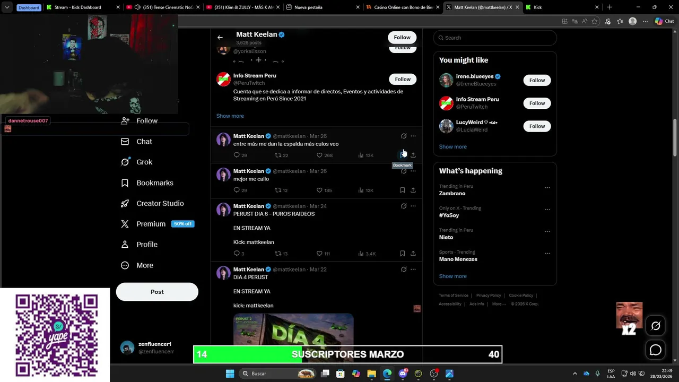The width and height of the screenshot is (679, 382).
Task: Reply to the 'entre más me dan' post
Action: pos(240,155)
